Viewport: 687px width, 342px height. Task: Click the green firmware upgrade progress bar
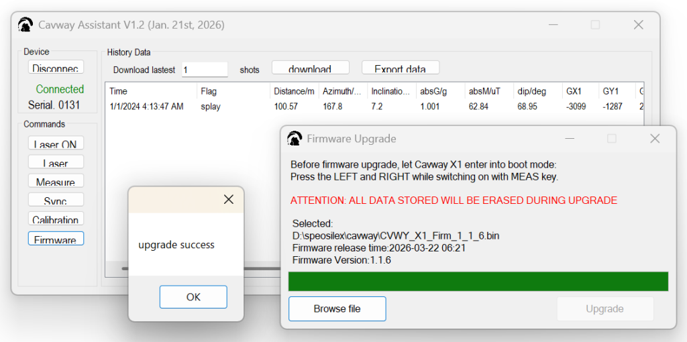pos(478,282)
